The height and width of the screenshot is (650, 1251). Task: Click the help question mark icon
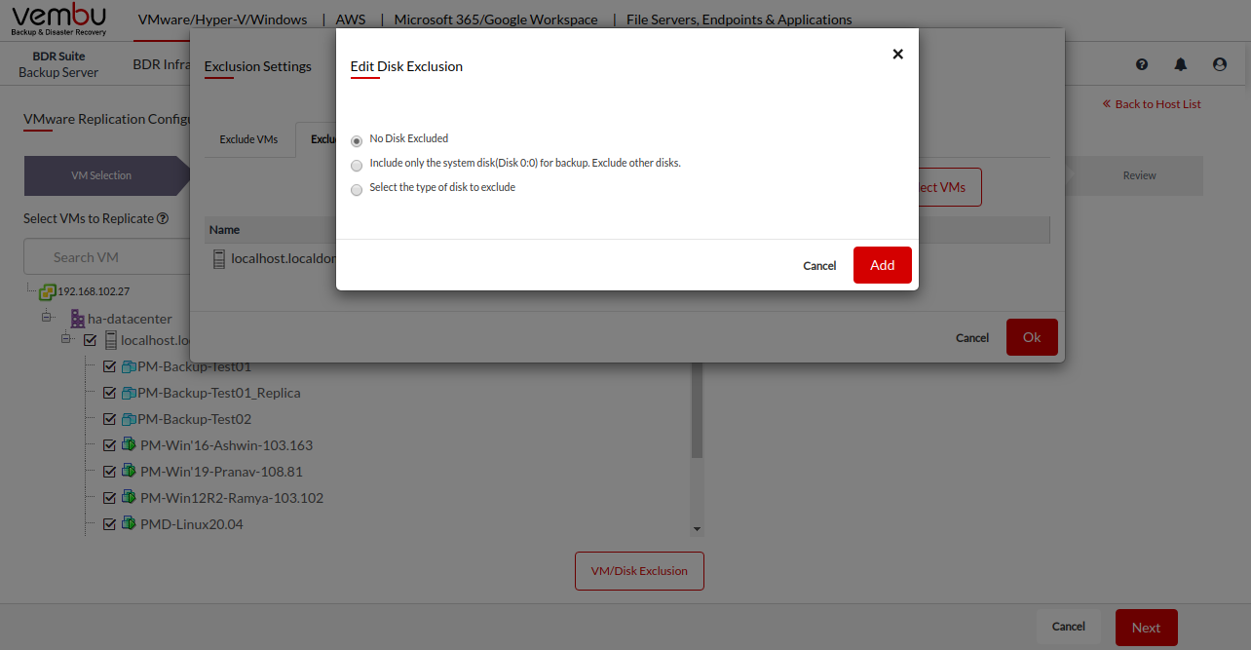(1142, 64)
